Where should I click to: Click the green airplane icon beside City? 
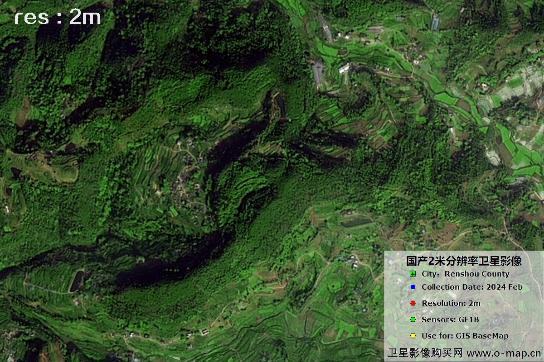coord(413,274)
